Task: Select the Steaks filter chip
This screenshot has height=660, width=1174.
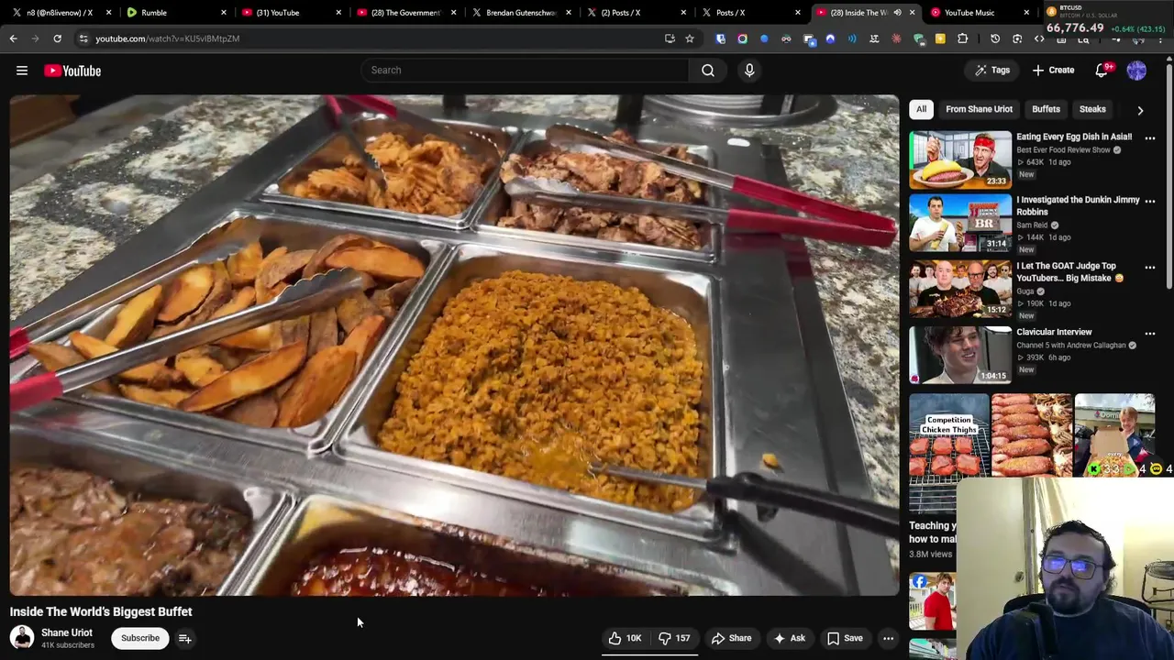Action: (1092, 109)
